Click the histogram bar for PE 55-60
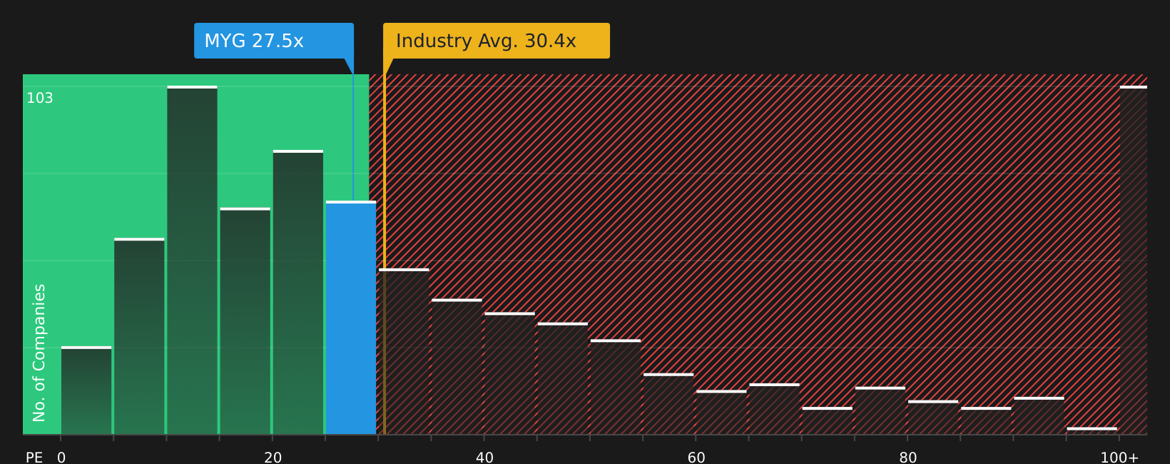 click(x=668, y=404)
